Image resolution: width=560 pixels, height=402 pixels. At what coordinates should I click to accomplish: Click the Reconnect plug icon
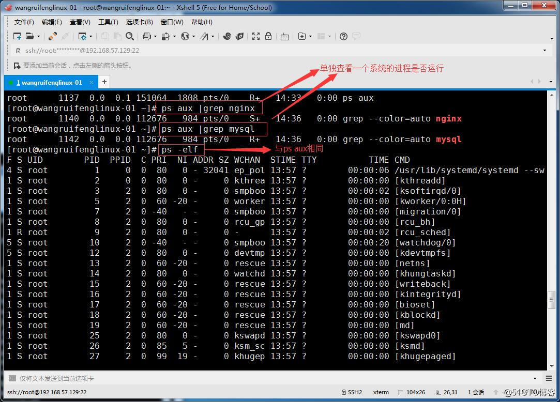point(53,36)
